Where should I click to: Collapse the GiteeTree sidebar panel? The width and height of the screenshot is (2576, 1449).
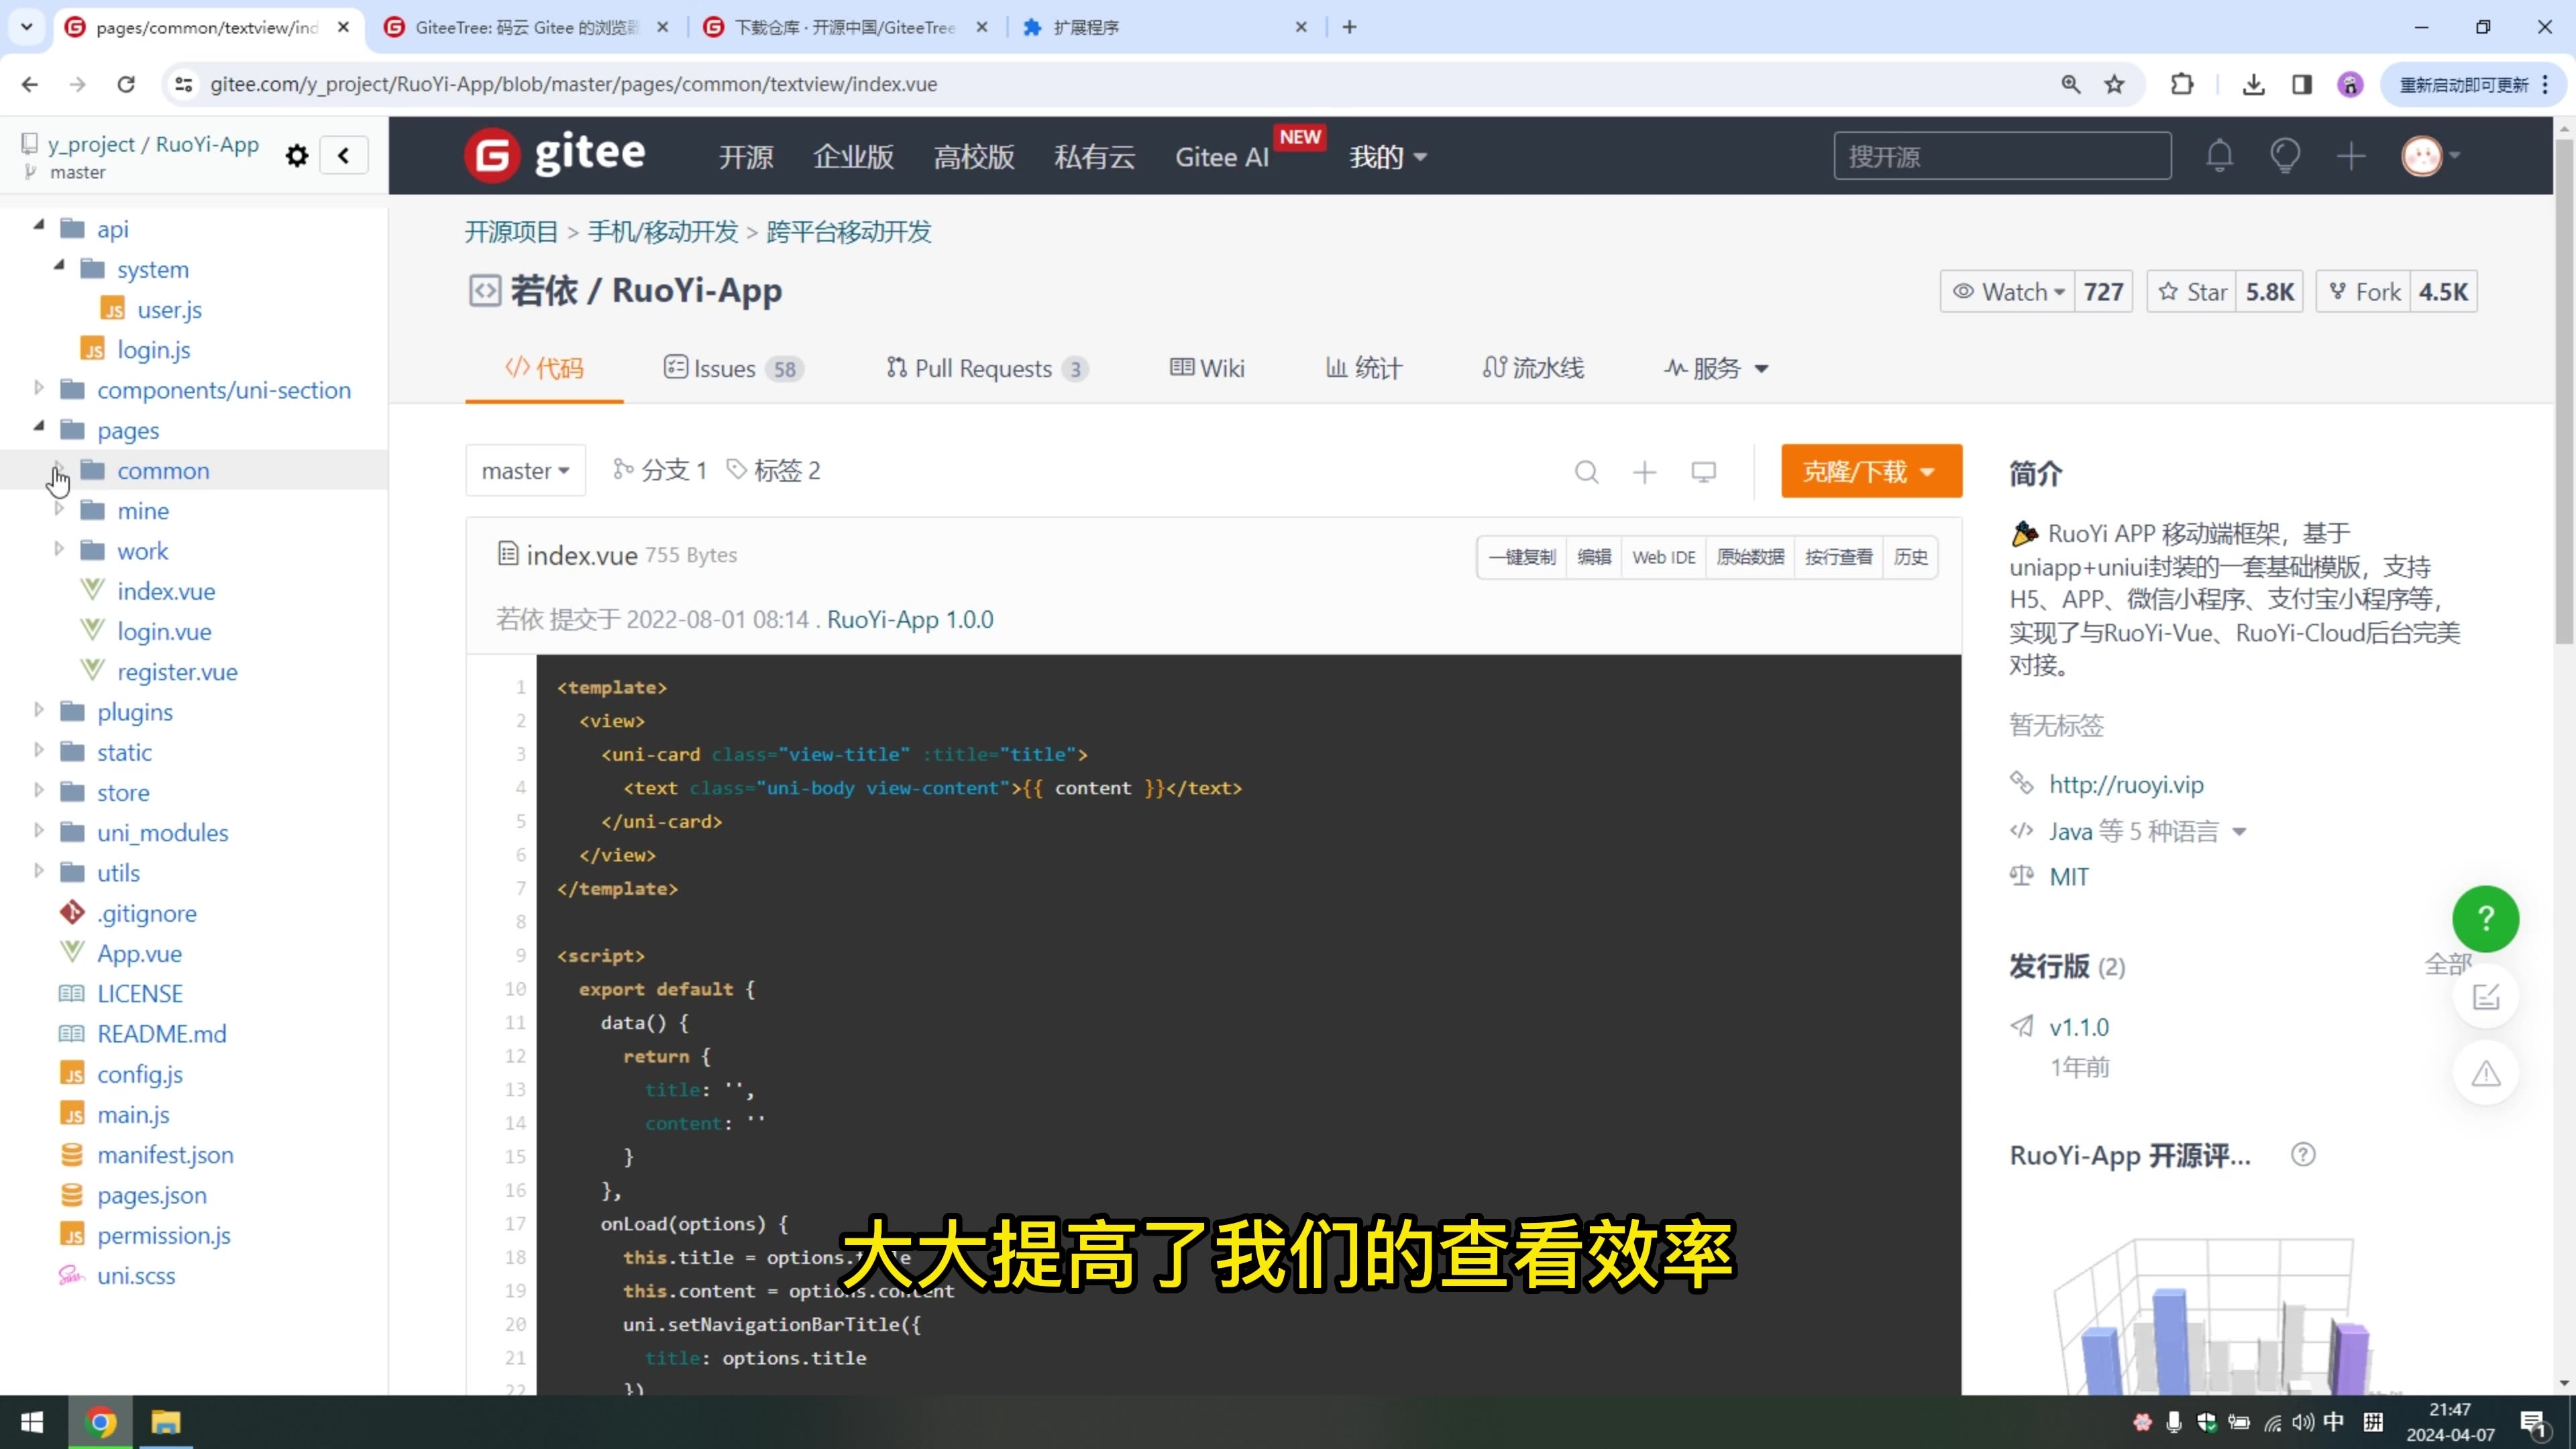click(x=344, y=156)
